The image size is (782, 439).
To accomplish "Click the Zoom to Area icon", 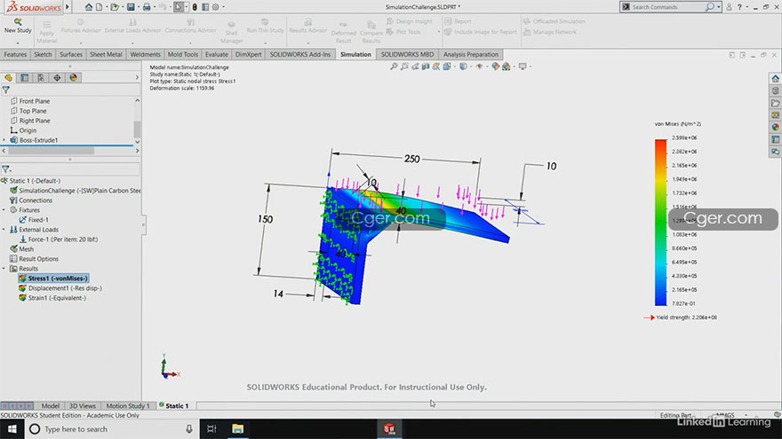I will (404, 67).
